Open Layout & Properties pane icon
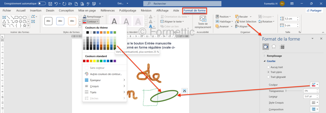The height and width of the screenshot is (113, 326). 282,46
